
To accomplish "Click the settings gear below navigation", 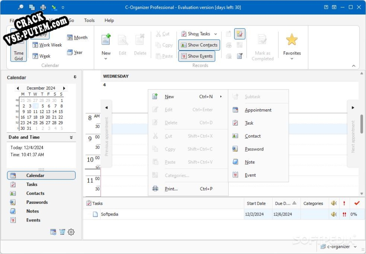I will coord(71,232).
